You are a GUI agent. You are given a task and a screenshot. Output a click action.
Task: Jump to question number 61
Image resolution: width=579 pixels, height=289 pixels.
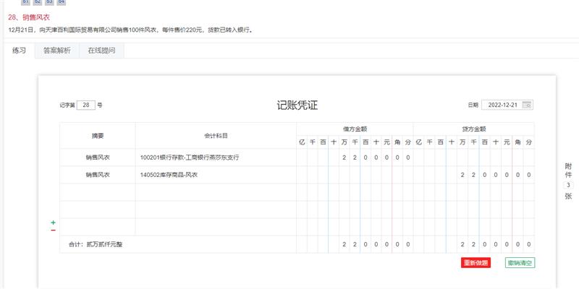[x=25, y=2]
